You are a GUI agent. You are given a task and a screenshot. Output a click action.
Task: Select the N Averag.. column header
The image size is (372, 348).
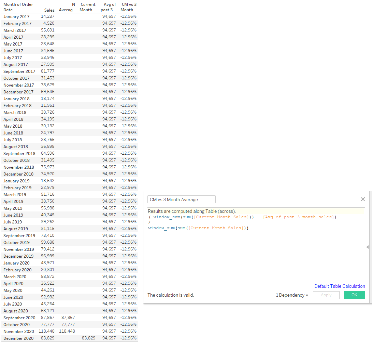click(x=67, y=7)
